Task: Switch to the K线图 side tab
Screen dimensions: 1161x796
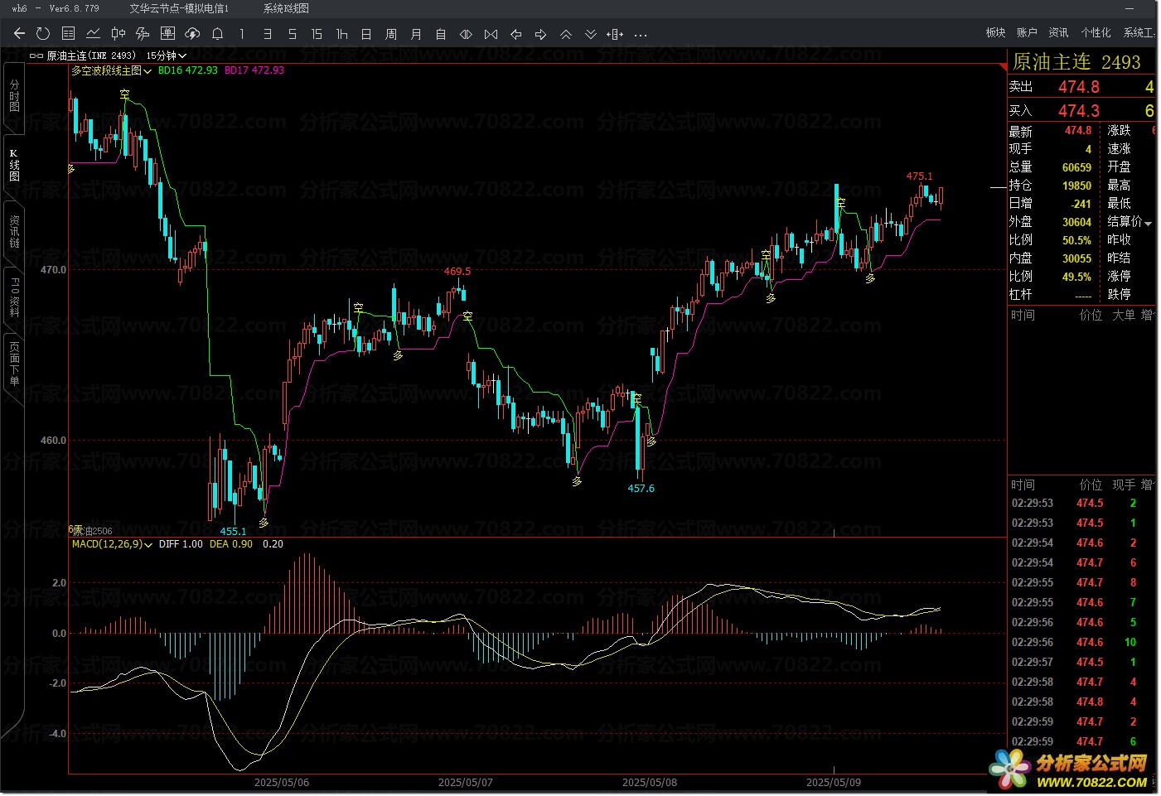Action: 14,165
